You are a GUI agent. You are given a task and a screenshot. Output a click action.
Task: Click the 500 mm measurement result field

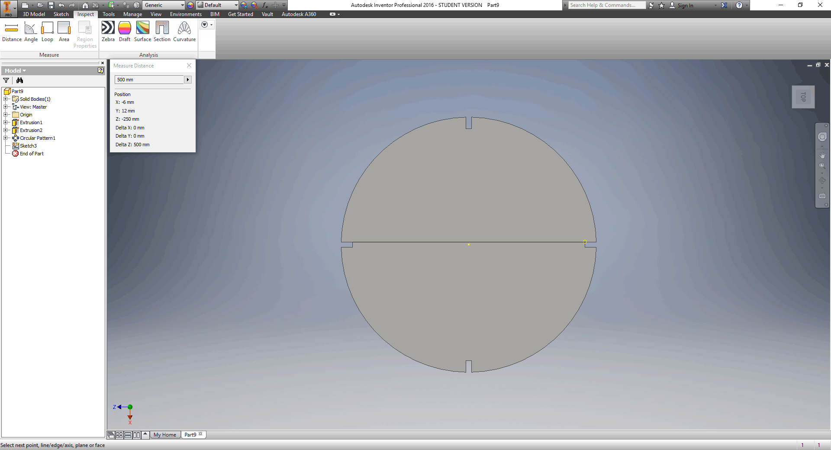coord(149,80)
